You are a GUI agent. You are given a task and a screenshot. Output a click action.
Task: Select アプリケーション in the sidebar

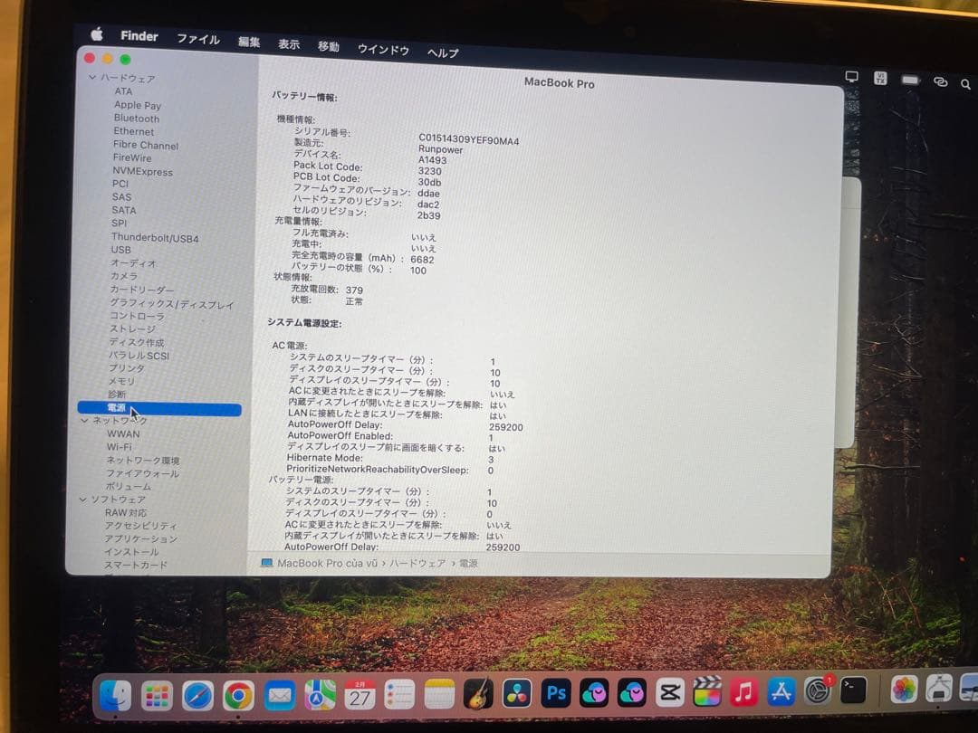[x=141, y=538]
